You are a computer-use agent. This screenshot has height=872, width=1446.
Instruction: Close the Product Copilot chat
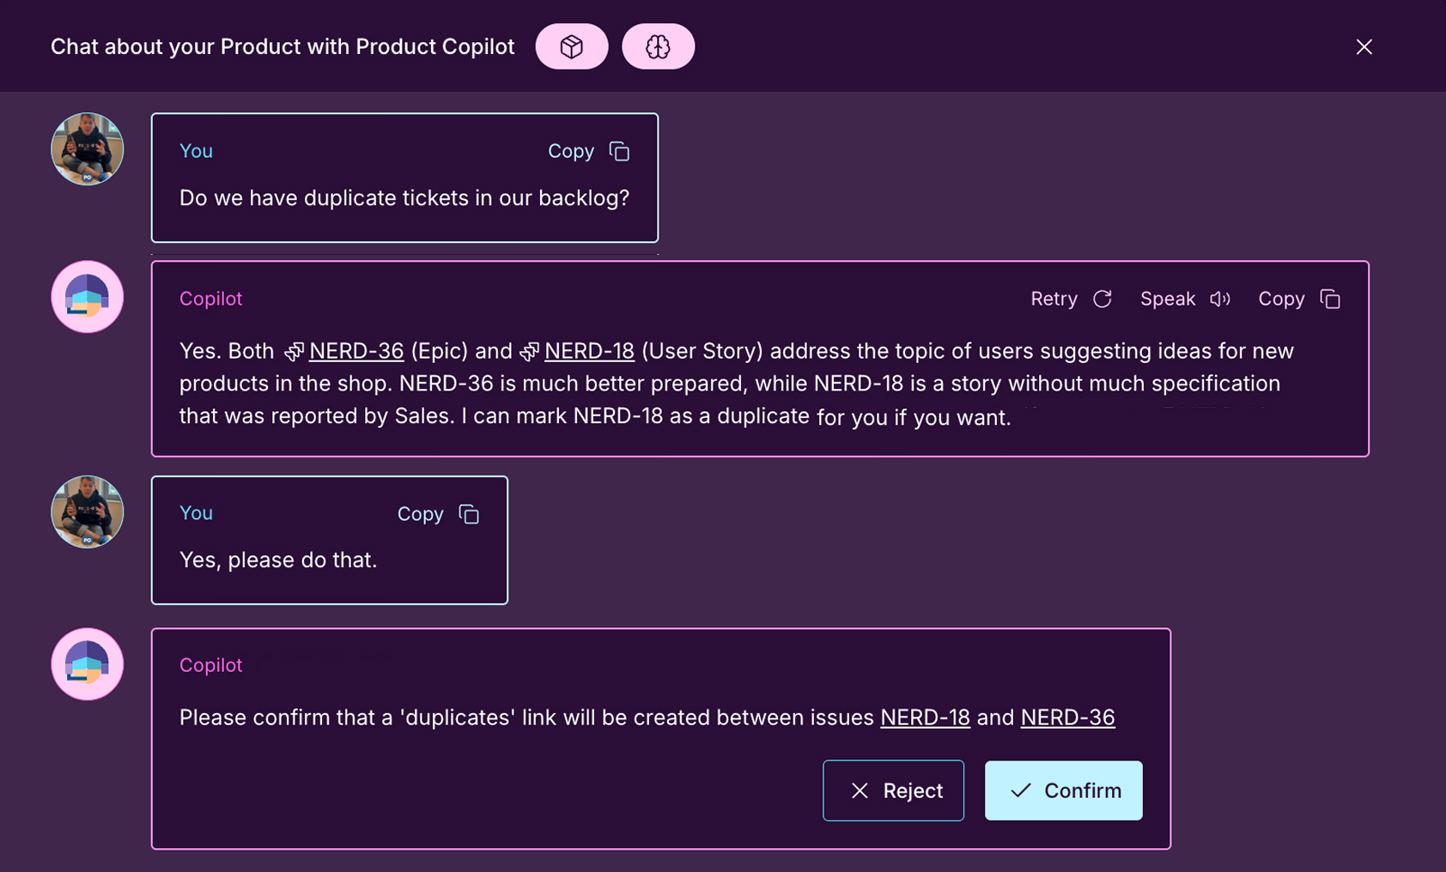click(1364, 46)
